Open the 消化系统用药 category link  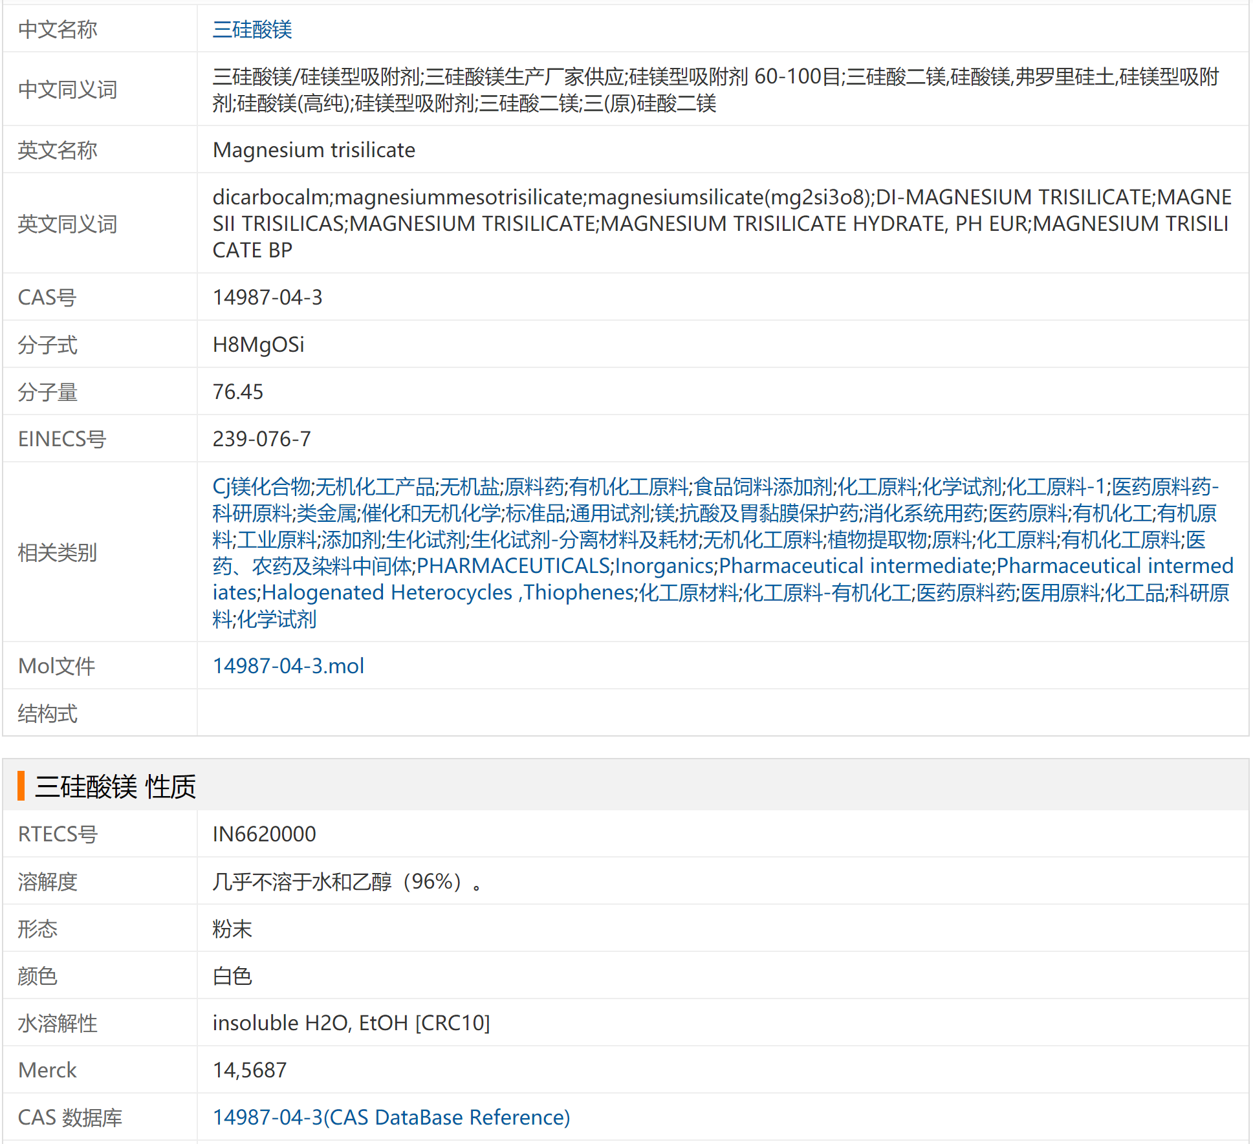923,513
